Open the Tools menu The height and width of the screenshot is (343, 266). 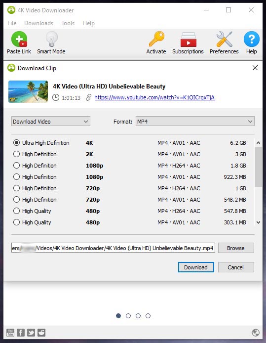(68, 23)
